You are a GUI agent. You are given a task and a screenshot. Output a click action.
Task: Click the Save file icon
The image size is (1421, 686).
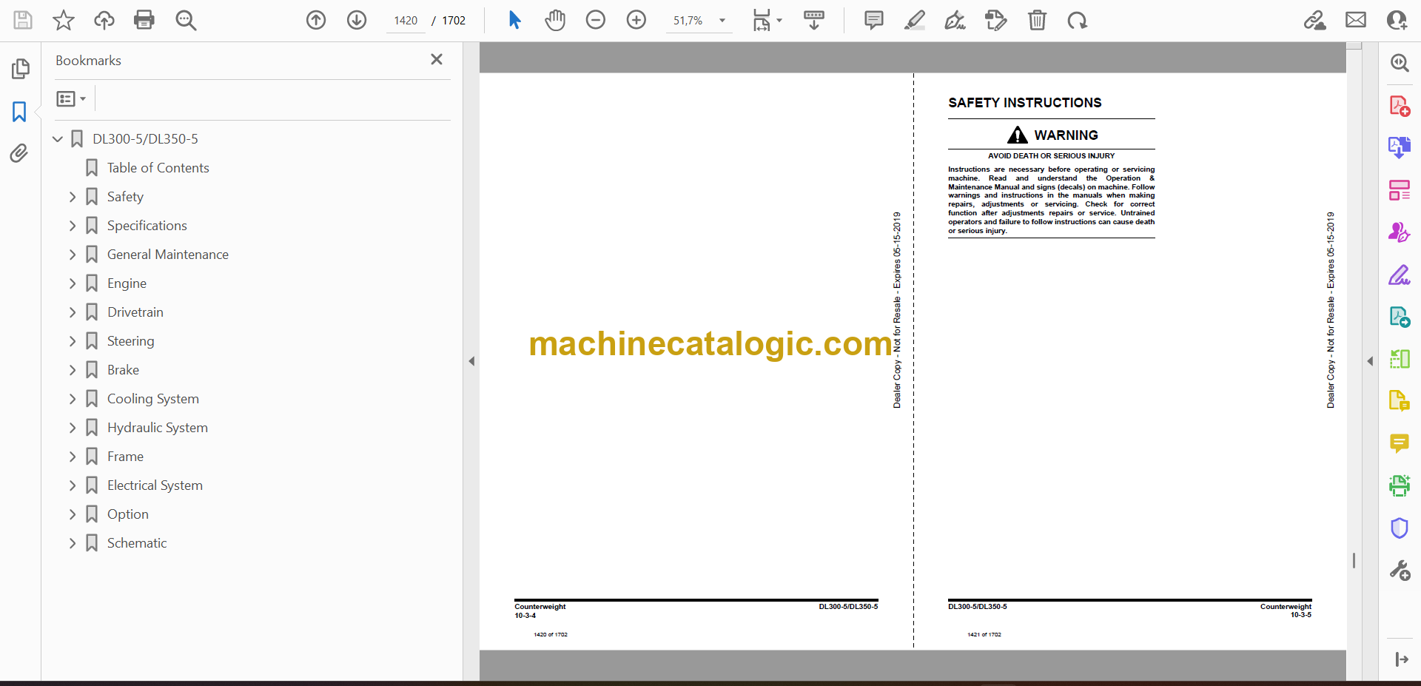point(23,20)
